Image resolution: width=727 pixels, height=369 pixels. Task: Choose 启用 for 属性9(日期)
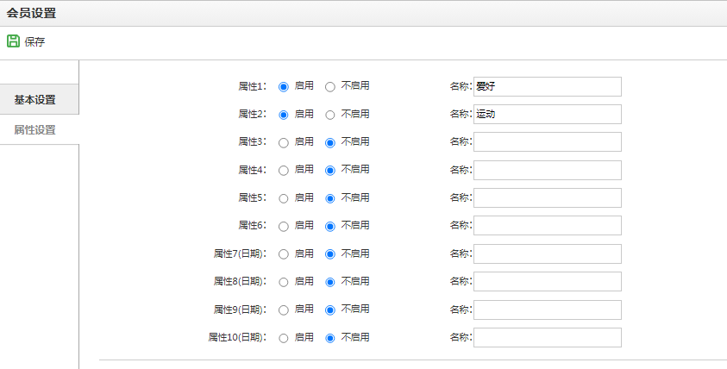click(283, 310)
